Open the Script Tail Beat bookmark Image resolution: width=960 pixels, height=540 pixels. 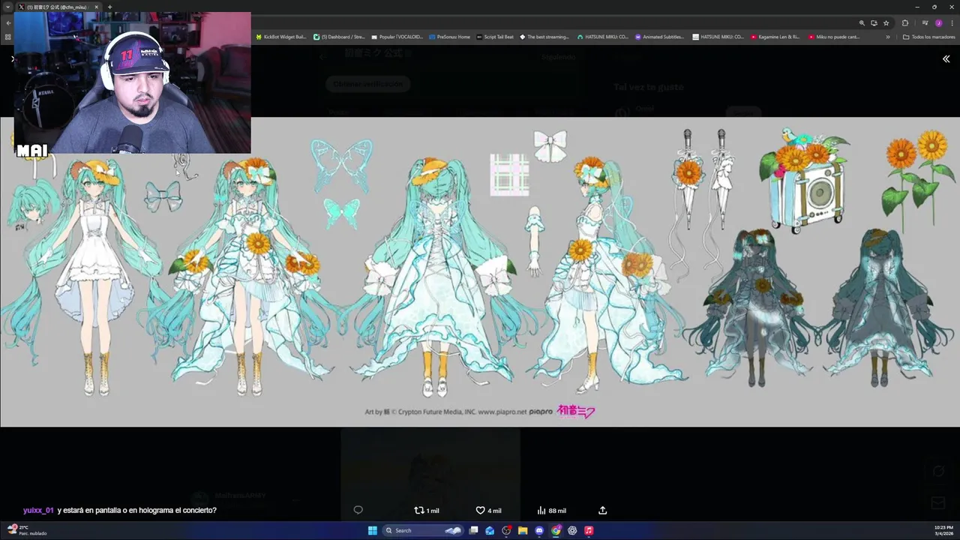pyautogui.click(x=495, y=37)
